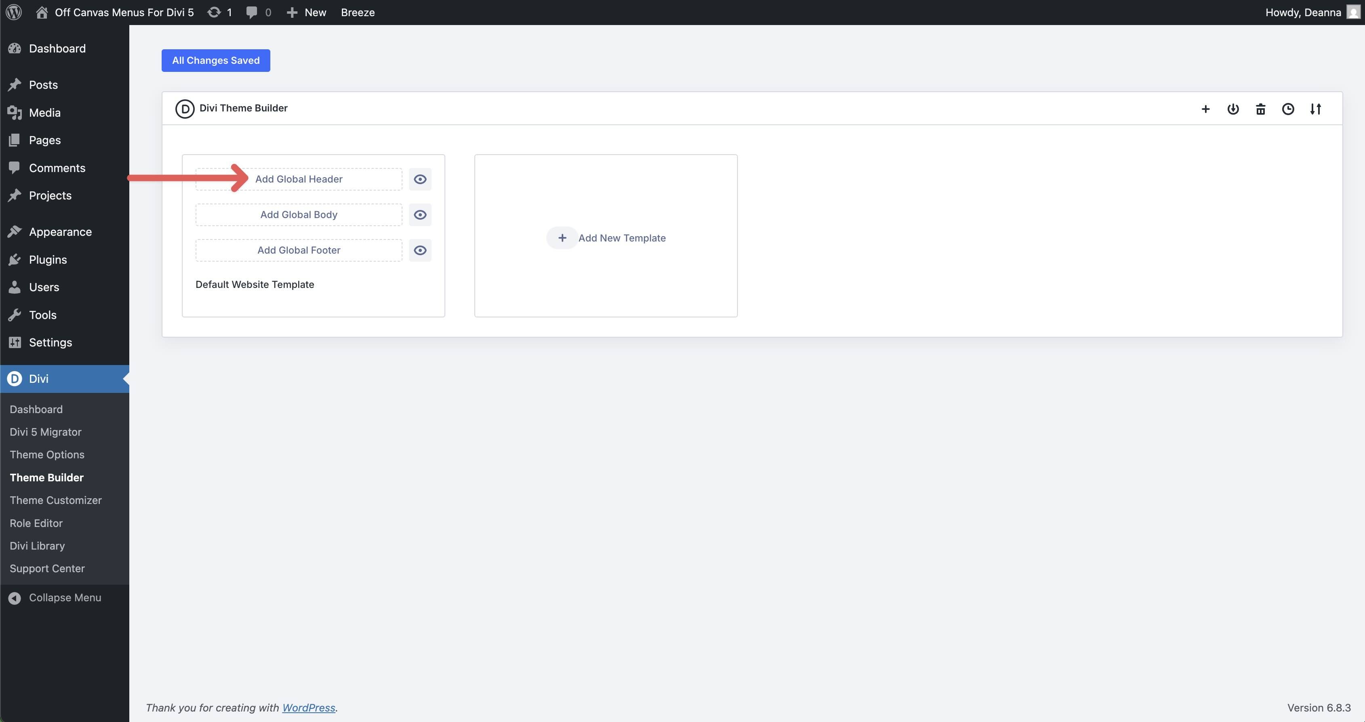Toggle visibility of the Global Footer
This screenshot has width=1365, height=722.
(x=420, y=250)
